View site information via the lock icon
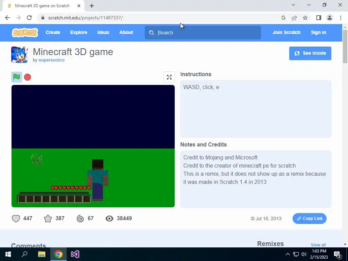This screenshot has height=261, width=348. 43,18
